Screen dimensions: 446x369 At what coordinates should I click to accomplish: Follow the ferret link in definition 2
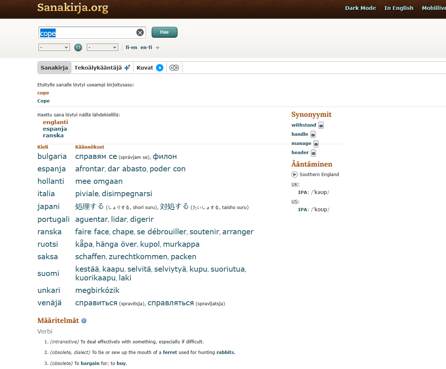(x=170, y=353)
